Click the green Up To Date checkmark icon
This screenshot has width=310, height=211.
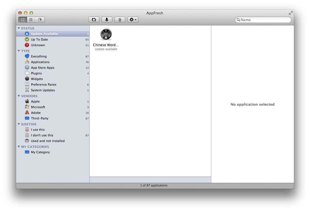point(27,39)
